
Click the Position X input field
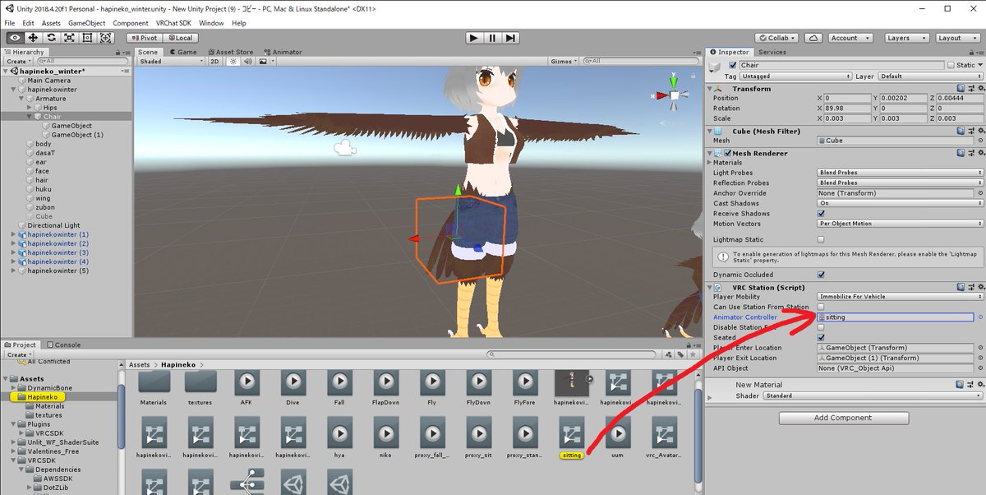[846, 98]
